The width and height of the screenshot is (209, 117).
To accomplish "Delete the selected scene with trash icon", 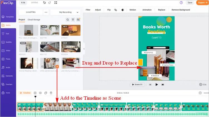I will (51, 93).
